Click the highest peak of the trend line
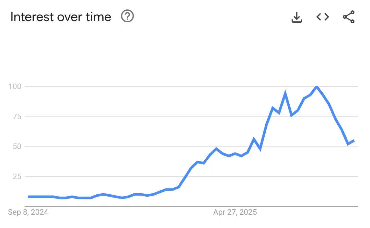Viewport: 370px width, 228px height. [x=317, y=86]
